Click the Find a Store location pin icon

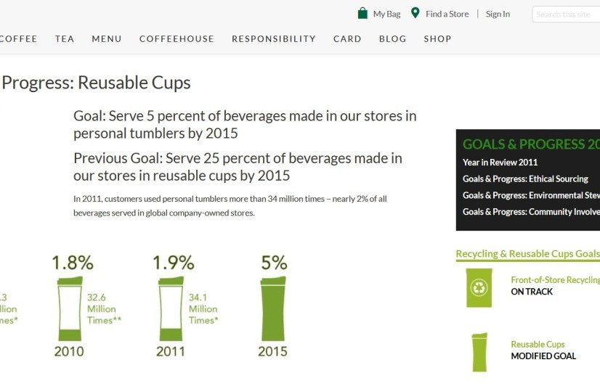coord(415,13)
